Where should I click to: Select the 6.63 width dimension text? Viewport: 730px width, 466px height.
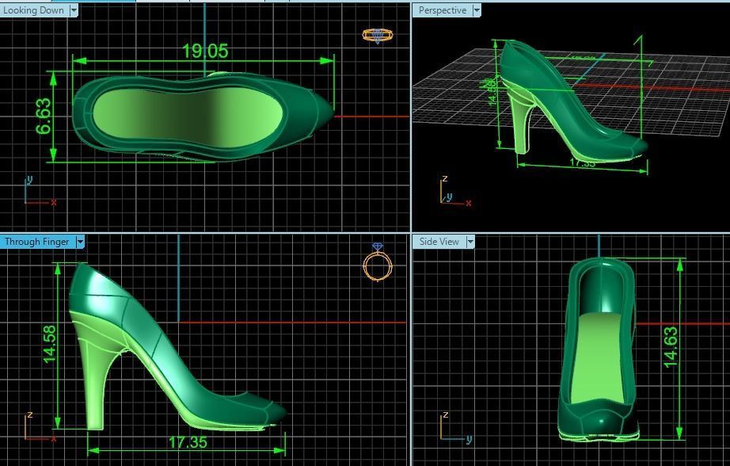click(44, 116)
